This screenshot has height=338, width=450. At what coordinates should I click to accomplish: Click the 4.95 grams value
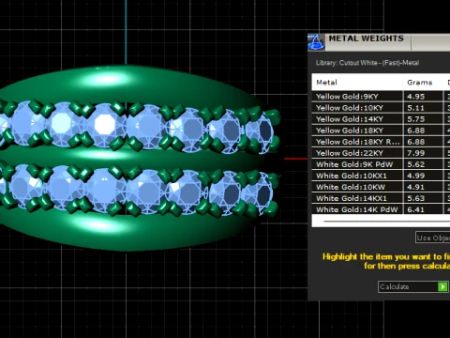pos(416,97)
